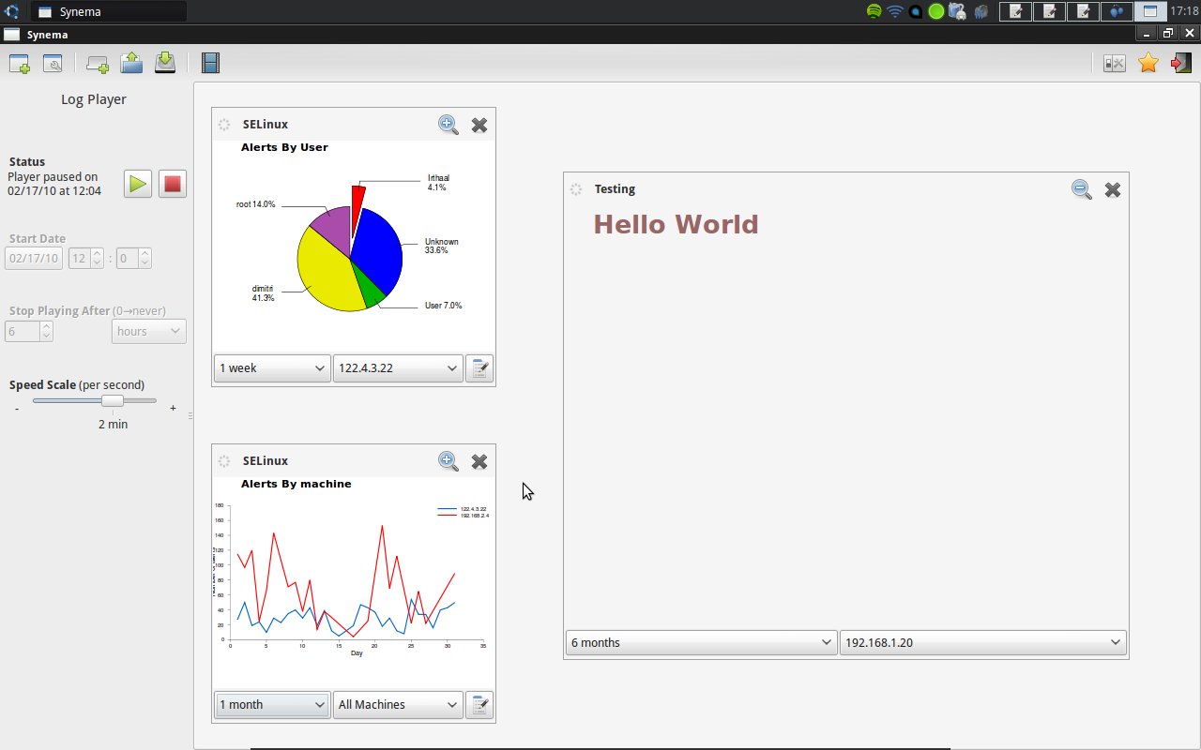Click the Stop Playing After number field

tap(23, 332)
